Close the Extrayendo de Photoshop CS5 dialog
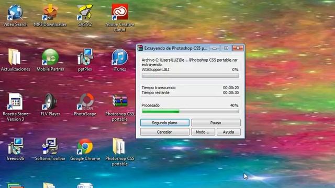The image size is (335, 188). 238,48
